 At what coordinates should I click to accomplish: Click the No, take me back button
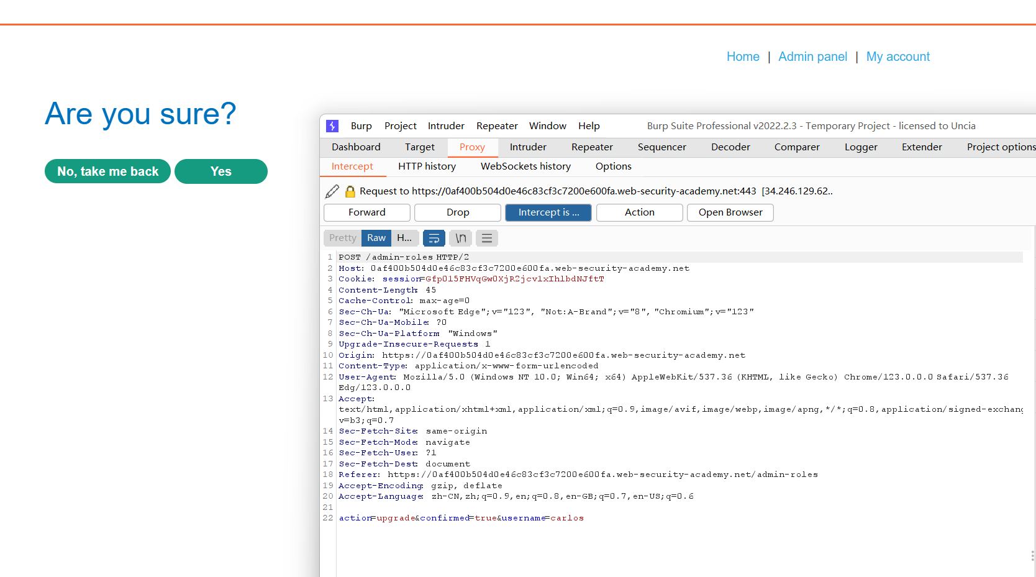point(107,171)
